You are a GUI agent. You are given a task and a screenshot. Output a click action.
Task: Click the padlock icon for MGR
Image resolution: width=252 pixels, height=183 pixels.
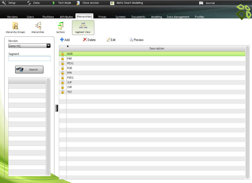(63, 54)
